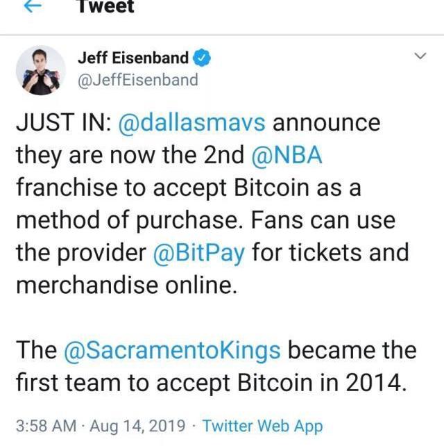Image resolution: width=444 pixels, height=446 pixels.
Task: Open the @JeffEisenband handle
Action: pyautogui.click(x=138, y=80)
